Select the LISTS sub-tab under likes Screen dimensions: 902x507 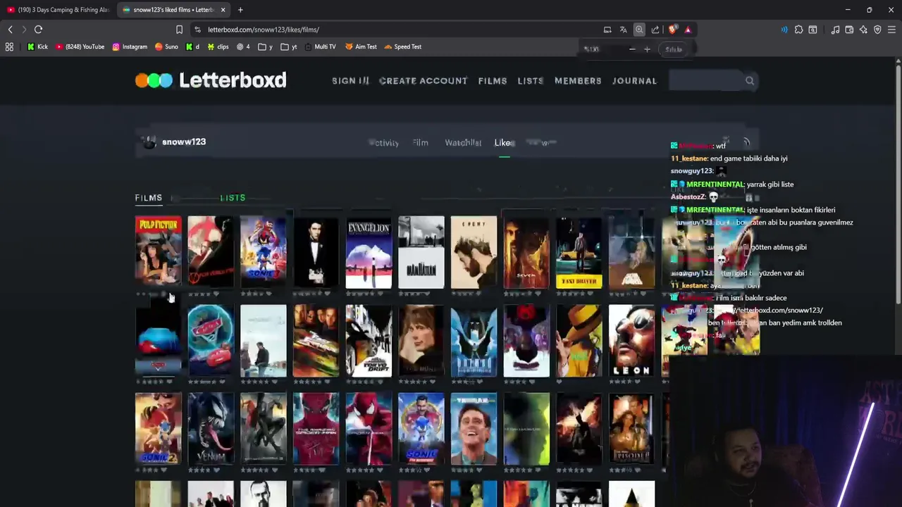tap(233, 198)
